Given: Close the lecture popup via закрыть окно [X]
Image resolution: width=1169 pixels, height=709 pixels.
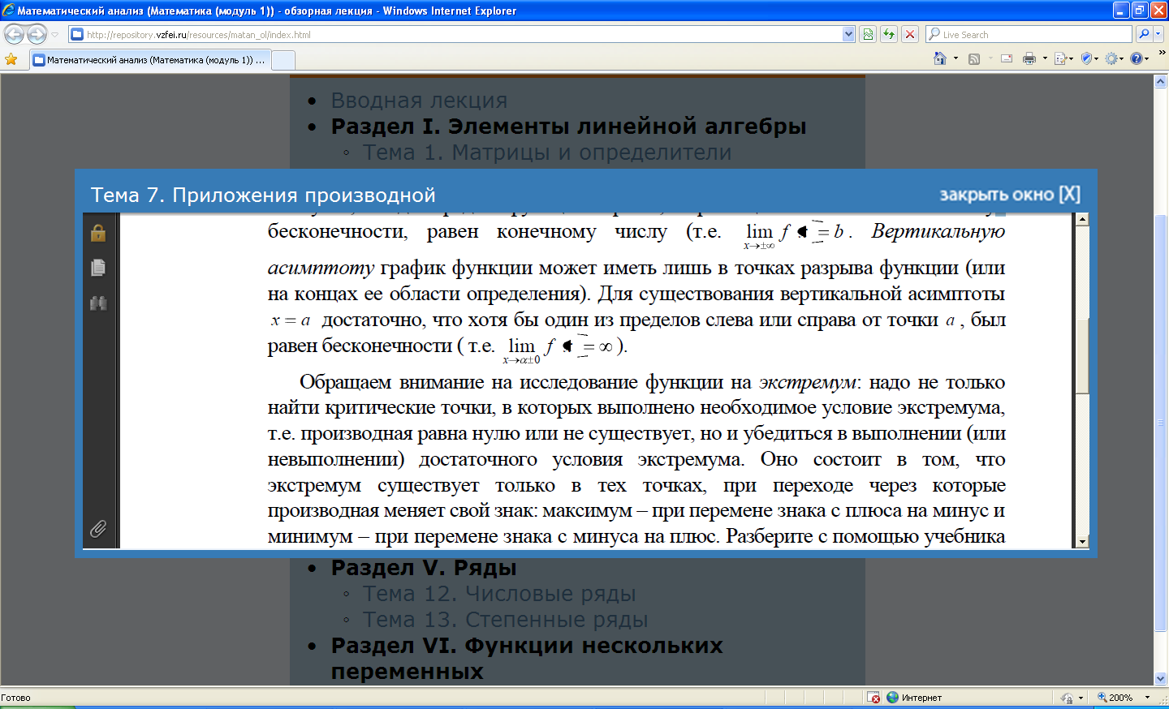Looking at the screenshot, I should (x=1010, y=195).
